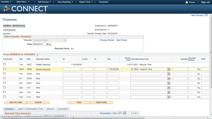Click the first In field for Thu 10/29

tap(72, 74)
